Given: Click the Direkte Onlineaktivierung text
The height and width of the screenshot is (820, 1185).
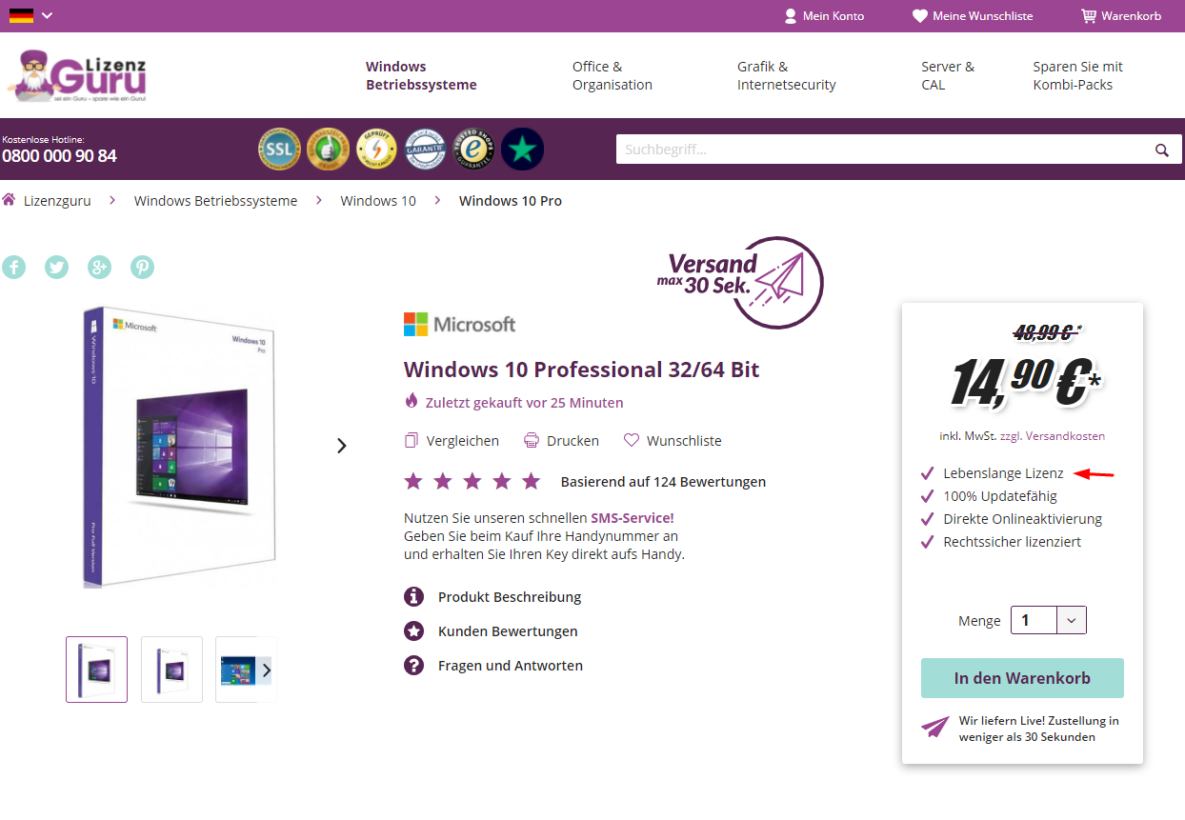Looking at the screenshot, I should pos(1022,519).
